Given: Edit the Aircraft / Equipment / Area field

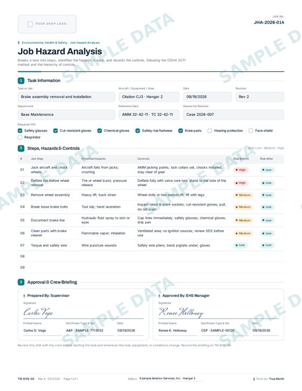Looking at the screenshot, I should point(149,97).
